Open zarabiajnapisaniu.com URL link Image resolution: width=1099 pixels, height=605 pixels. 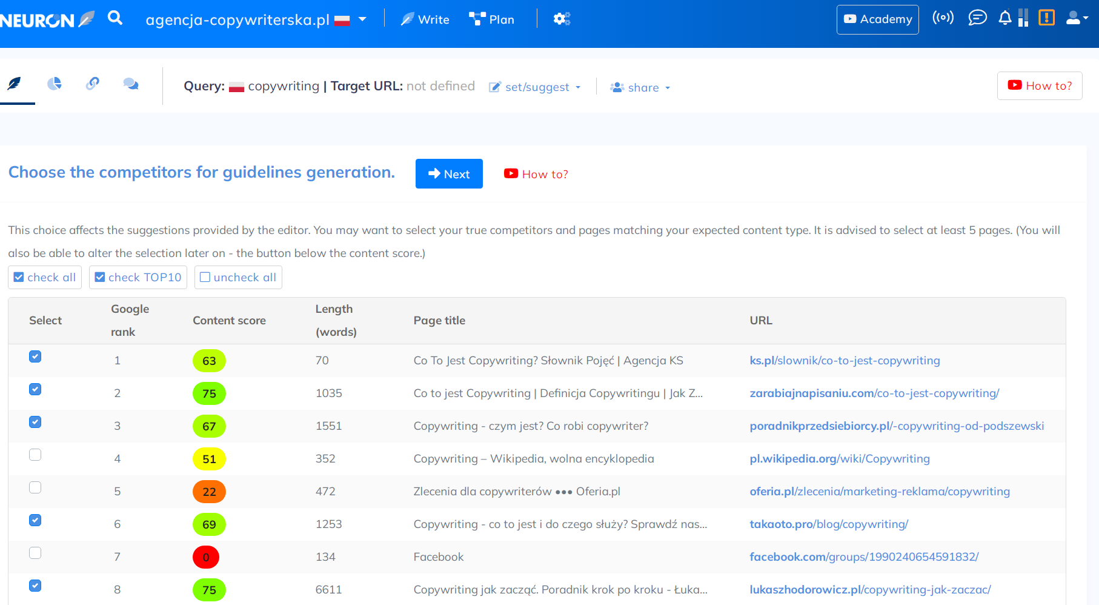(874, 393)
